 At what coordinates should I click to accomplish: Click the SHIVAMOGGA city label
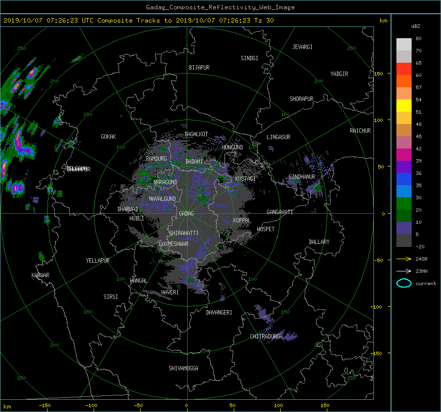(x=183, y=368)
